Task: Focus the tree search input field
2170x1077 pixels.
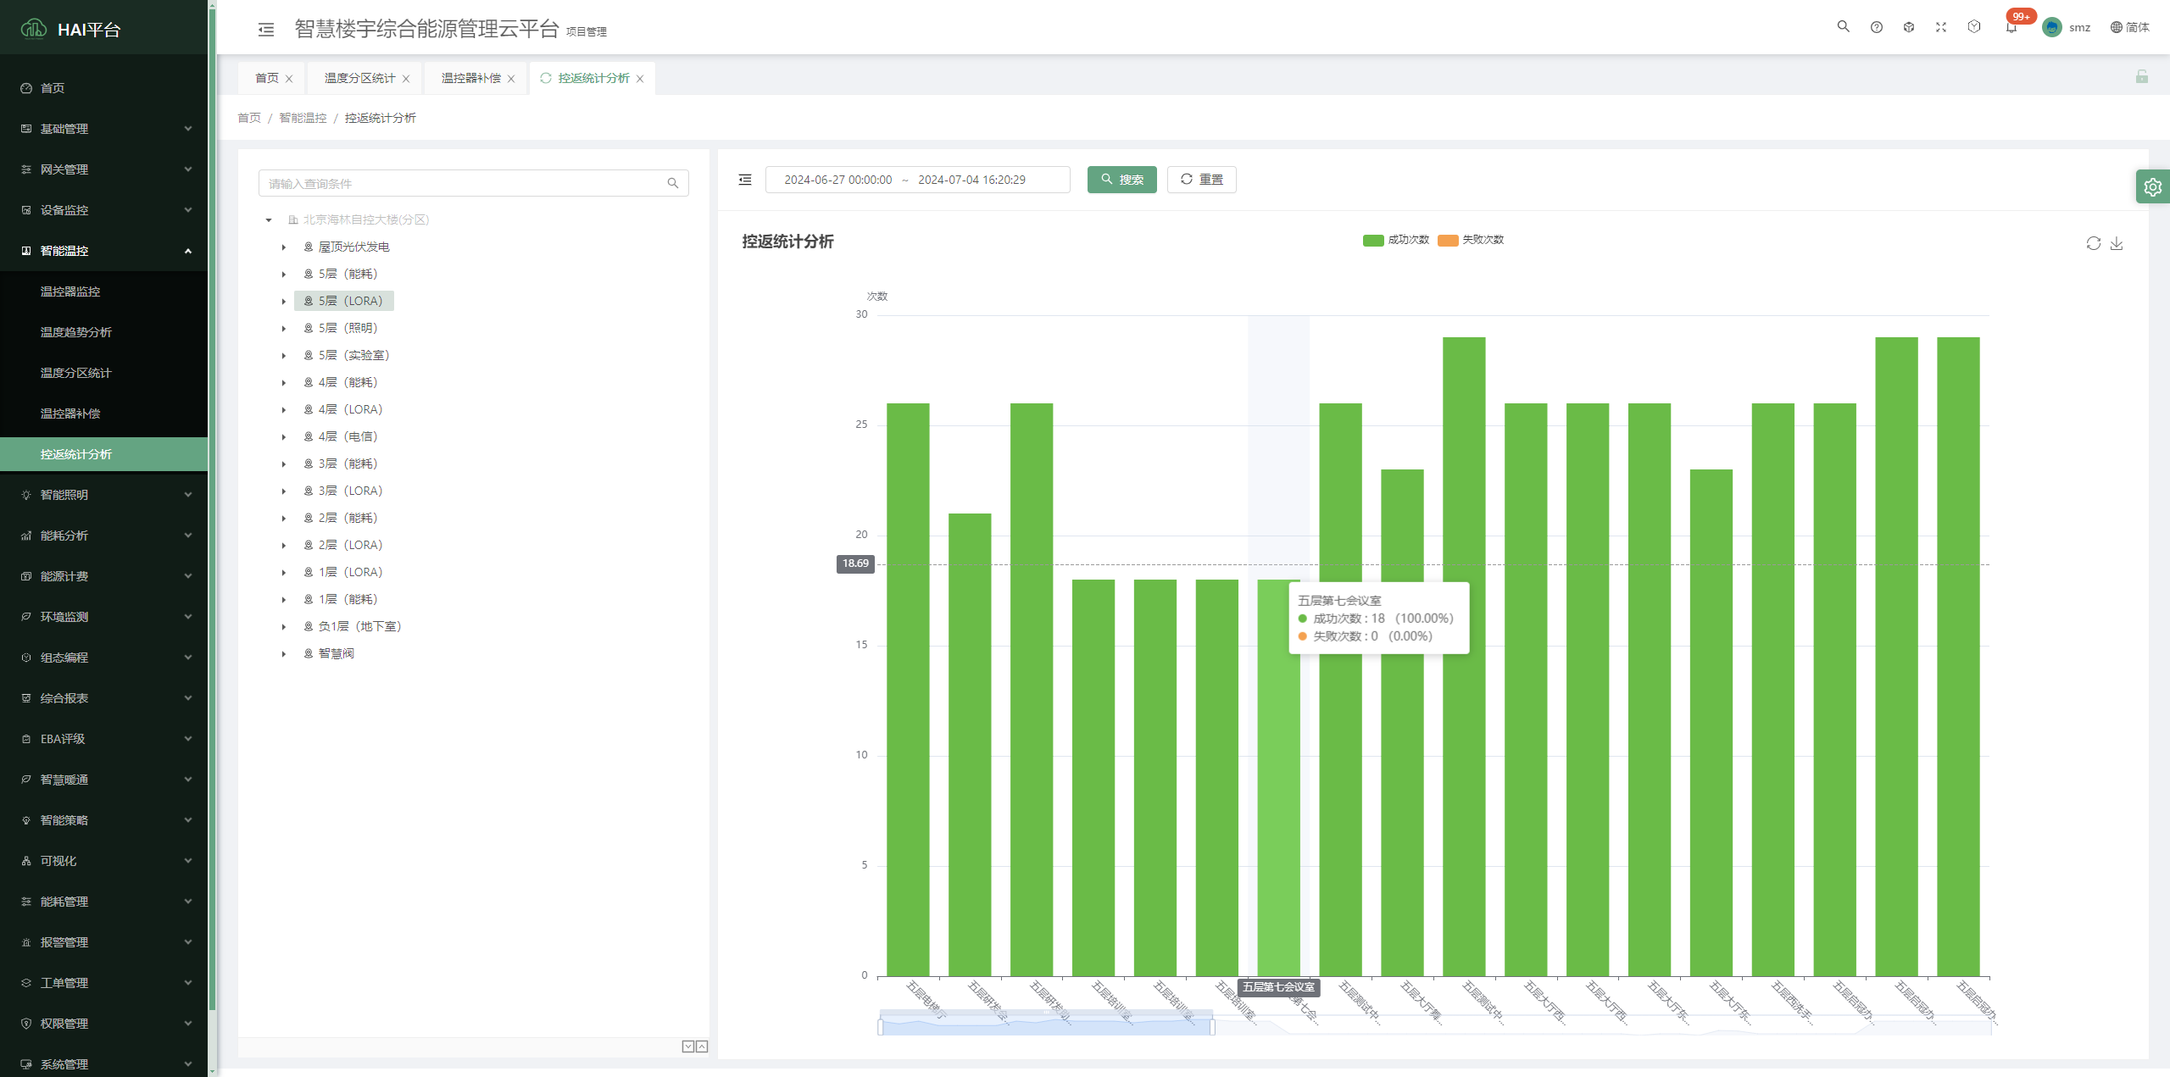Action: (x=465, y=183)
